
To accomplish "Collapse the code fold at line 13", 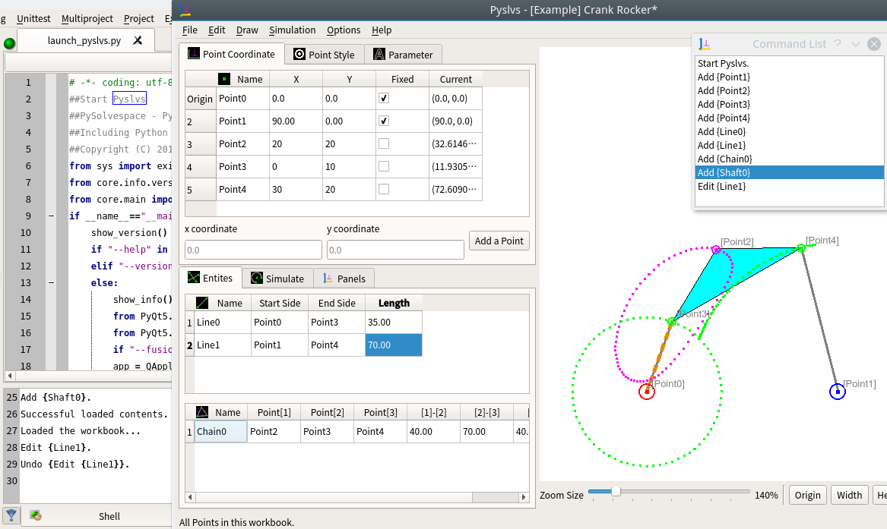I will tap(52, 282).
